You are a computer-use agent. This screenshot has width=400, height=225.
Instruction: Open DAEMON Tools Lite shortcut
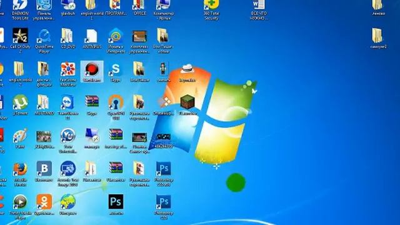click(x=20, y=10)
